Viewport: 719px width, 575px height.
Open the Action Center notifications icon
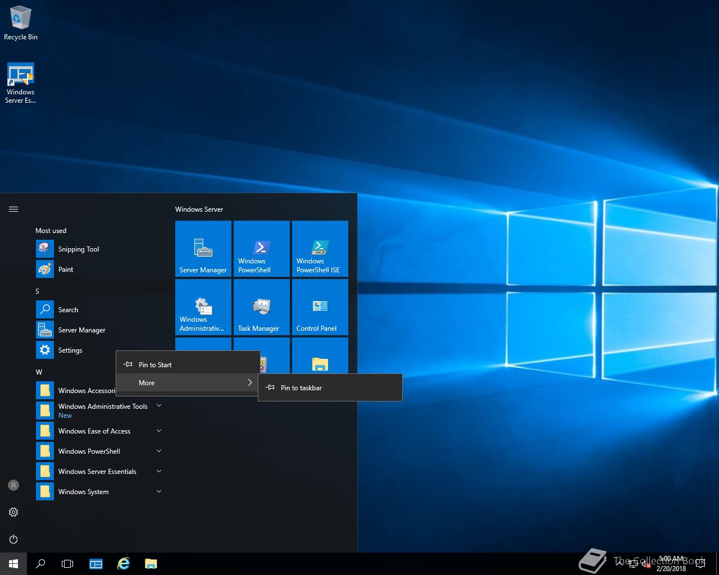click(700, 564)
